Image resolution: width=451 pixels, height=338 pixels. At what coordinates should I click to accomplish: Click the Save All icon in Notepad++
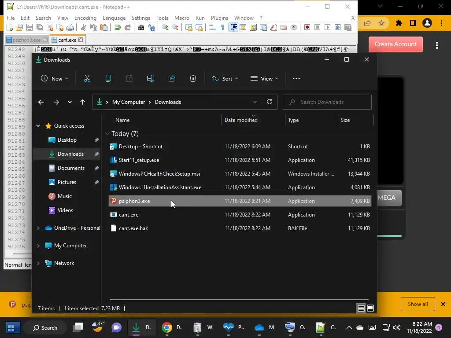click(x=39, y=27)
